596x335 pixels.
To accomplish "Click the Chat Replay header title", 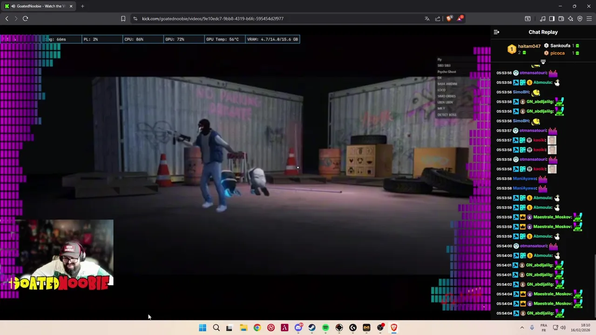I will (x=543, y=32).
